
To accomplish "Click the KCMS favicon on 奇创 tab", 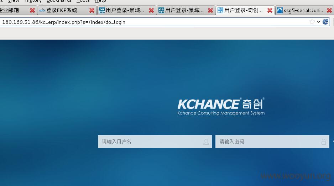I will (220, 10).
